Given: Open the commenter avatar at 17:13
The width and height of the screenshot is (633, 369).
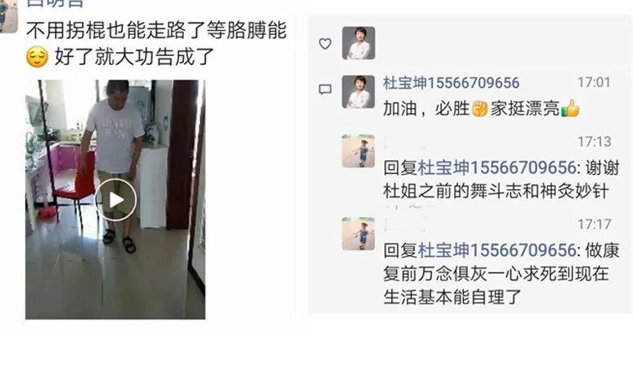Looking at the screenshot, I should (x=359, y=151).
